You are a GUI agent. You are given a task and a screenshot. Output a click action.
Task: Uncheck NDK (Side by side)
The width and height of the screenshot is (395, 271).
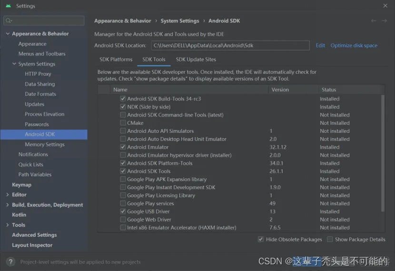tap(123, 107)
